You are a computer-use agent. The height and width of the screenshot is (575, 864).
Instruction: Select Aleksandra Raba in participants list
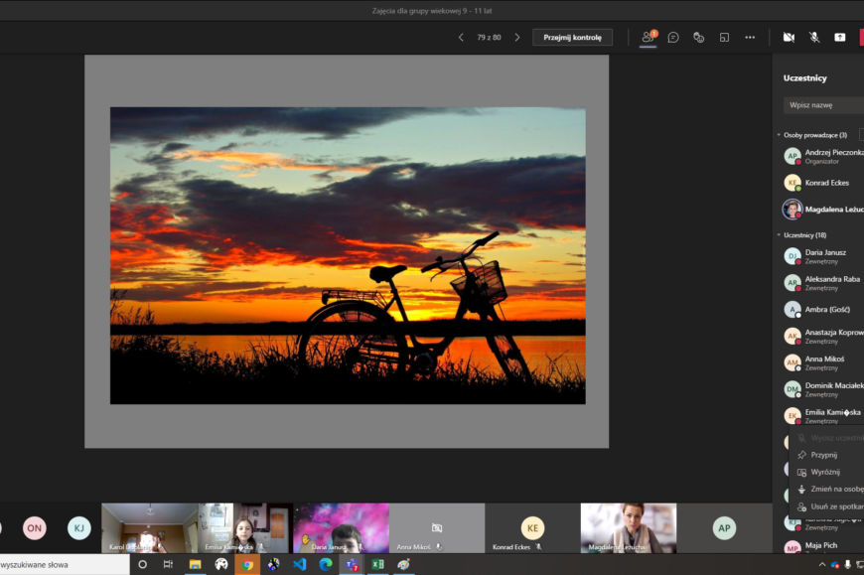tap(821, 283)
